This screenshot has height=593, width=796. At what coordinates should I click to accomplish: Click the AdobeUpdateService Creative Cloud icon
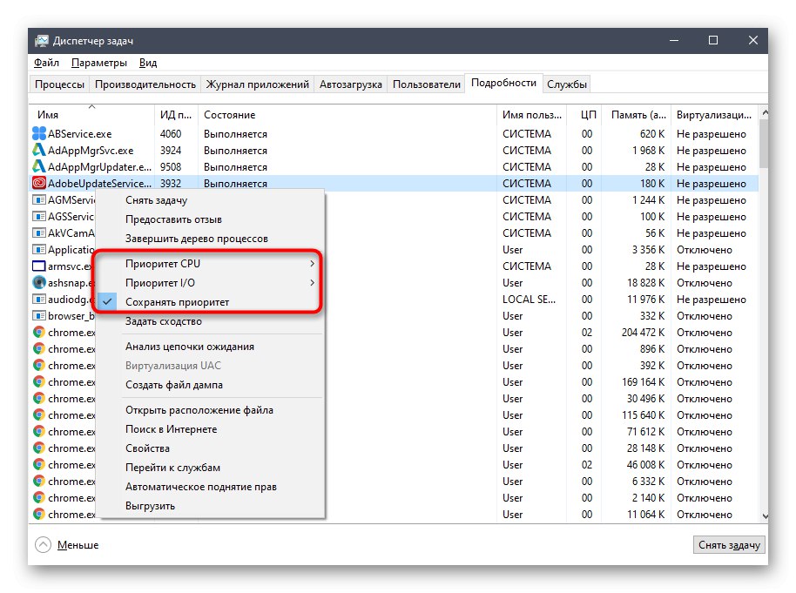pos(39,183)
